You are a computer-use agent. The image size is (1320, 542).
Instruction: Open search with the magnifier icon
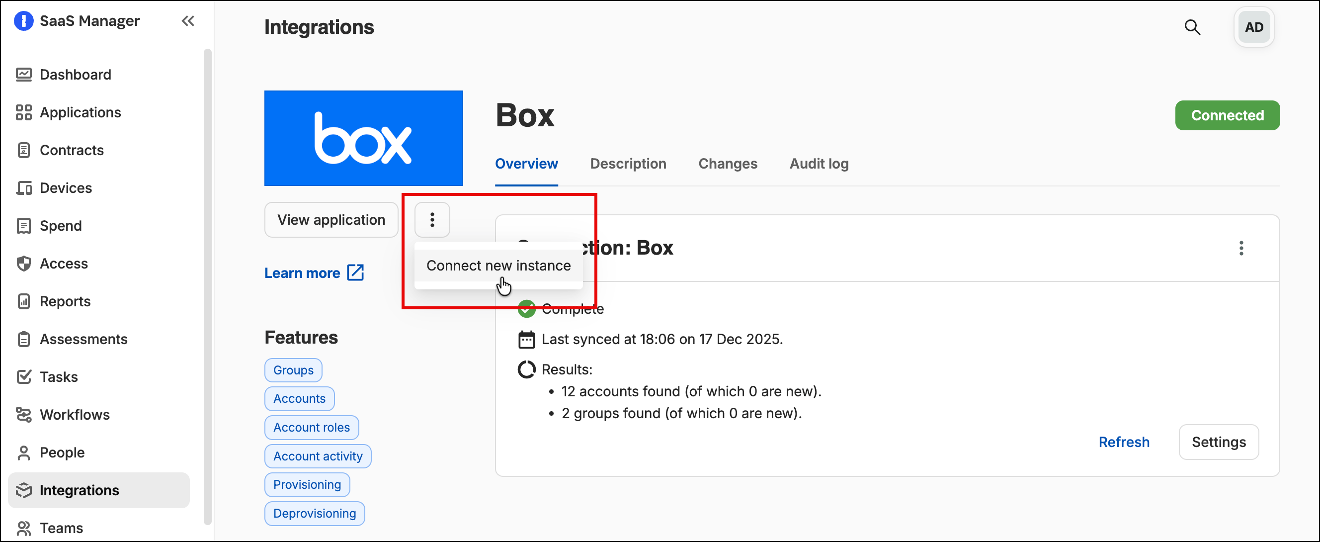coord(1192,27)
